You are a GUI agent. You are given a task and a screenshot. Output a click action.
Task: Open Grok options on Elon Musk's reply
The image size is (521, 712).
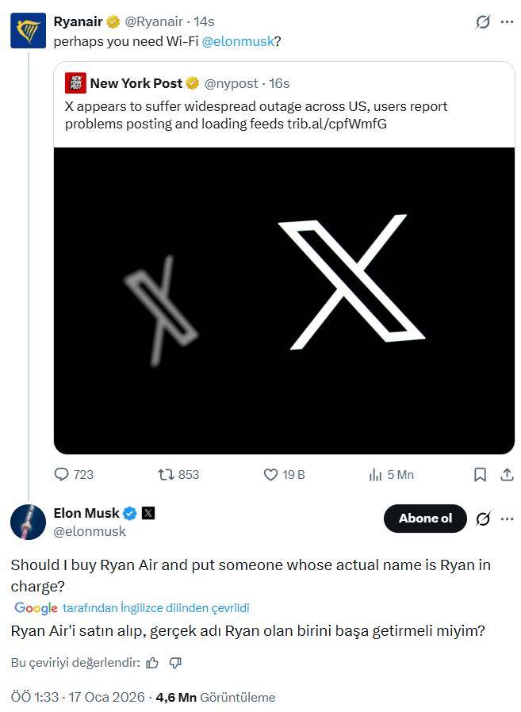point(482,519)
